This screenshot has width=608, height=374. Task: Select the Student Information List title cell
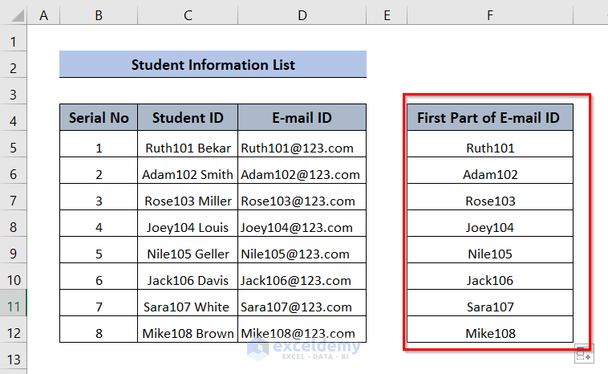pyautogui.click(x=213, y=65)
